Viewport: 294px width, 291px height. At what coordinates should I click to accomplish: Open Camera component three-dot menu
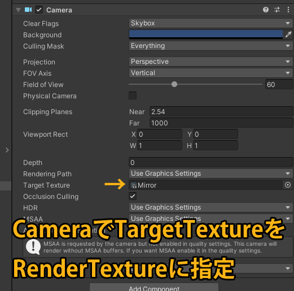[288, 10]
